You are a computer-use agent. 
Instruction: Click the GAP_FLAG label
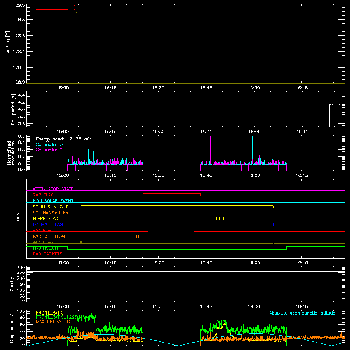click(x=43, y=195)
